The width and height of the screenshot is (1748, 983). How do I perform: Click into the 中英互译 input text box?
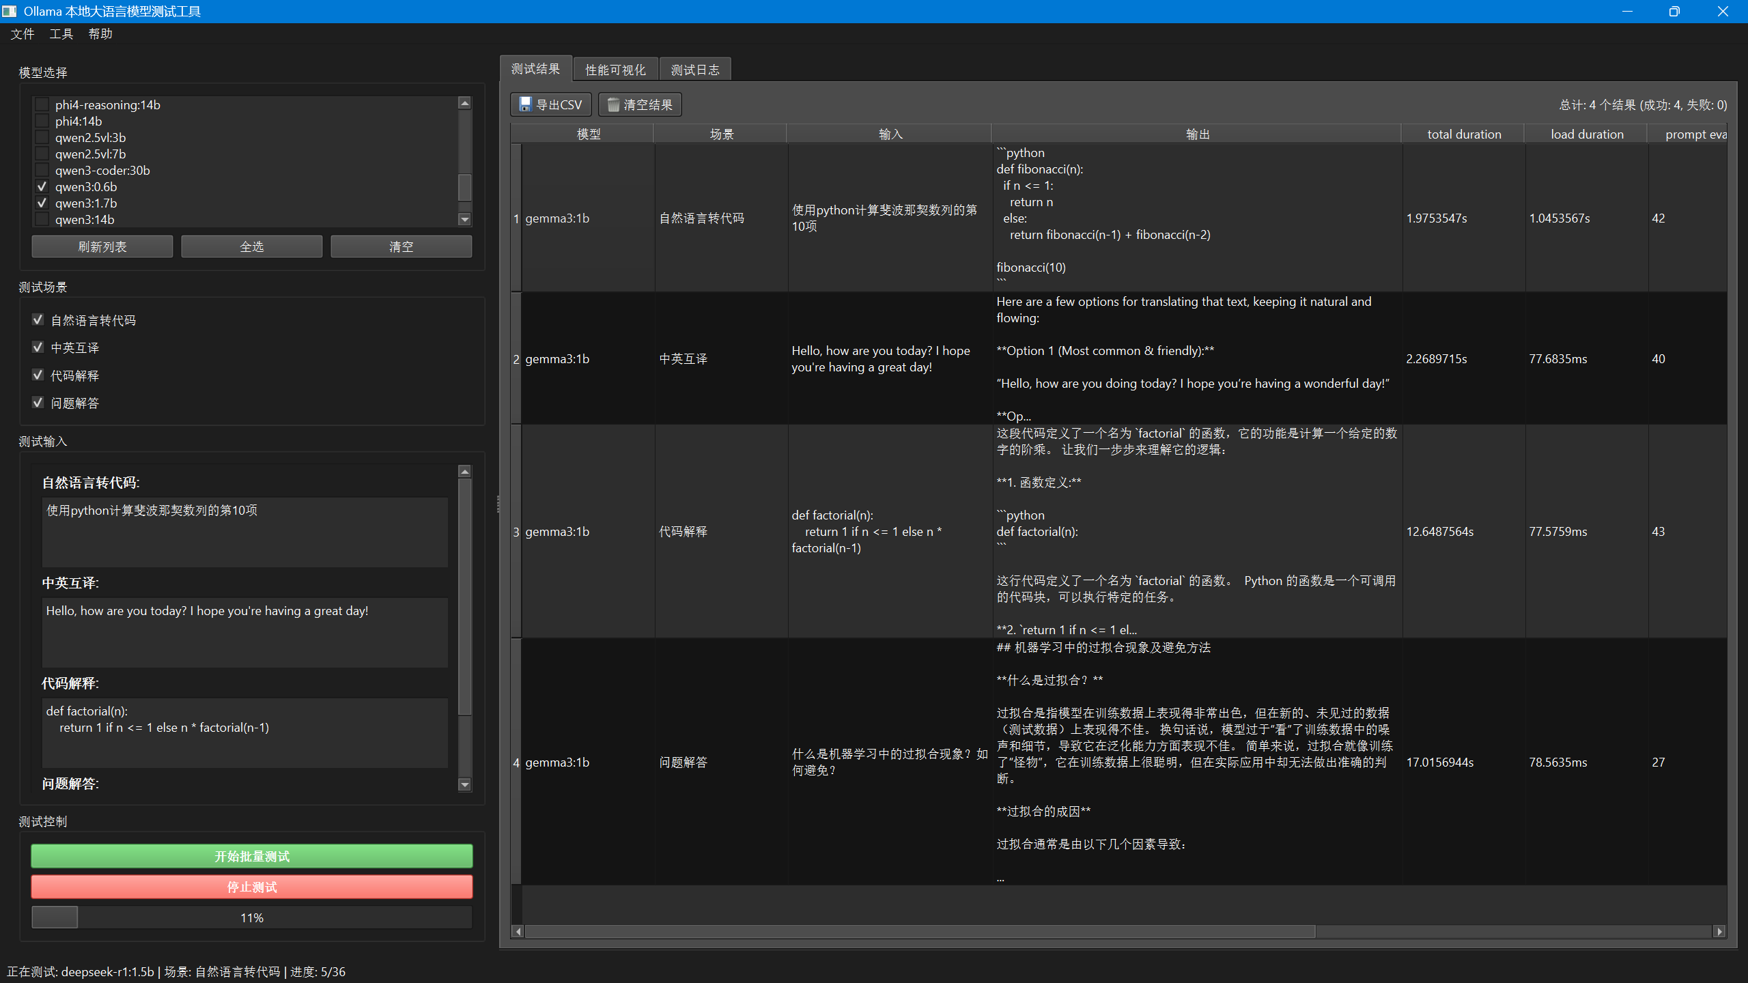[x=244, y=632]
